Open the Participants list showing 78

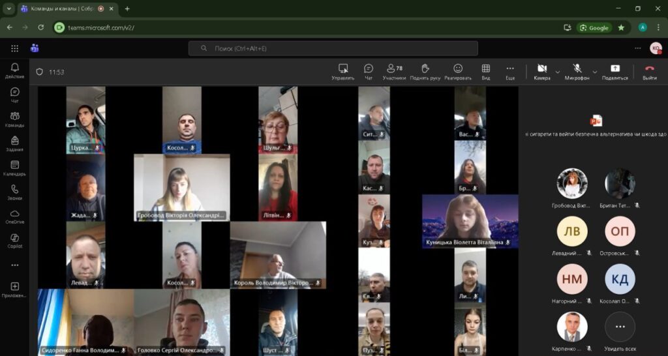394,71
